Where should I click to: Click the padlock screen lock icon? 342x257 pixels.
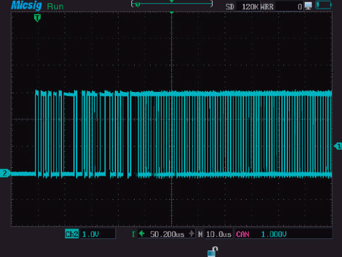[213, 252]
